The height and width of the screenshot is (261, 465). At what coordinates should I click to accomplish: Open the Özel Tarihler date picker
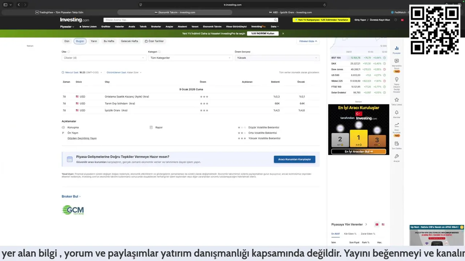point(154,41)
